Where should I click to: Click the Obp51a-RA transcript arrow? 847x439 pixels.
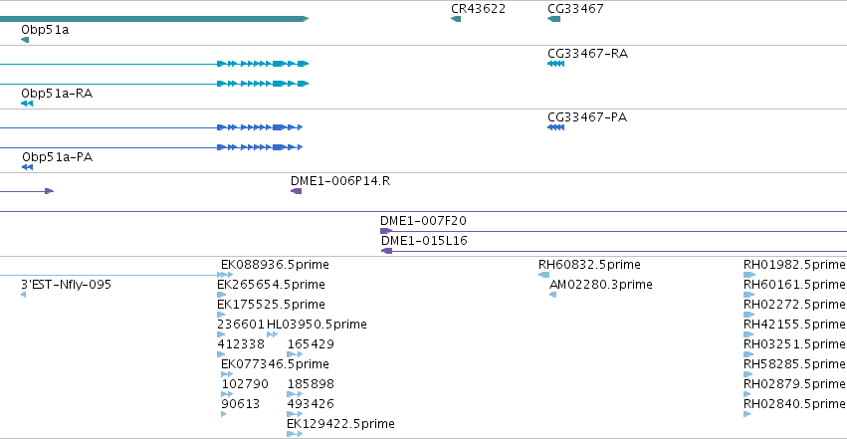click(27, 104)
